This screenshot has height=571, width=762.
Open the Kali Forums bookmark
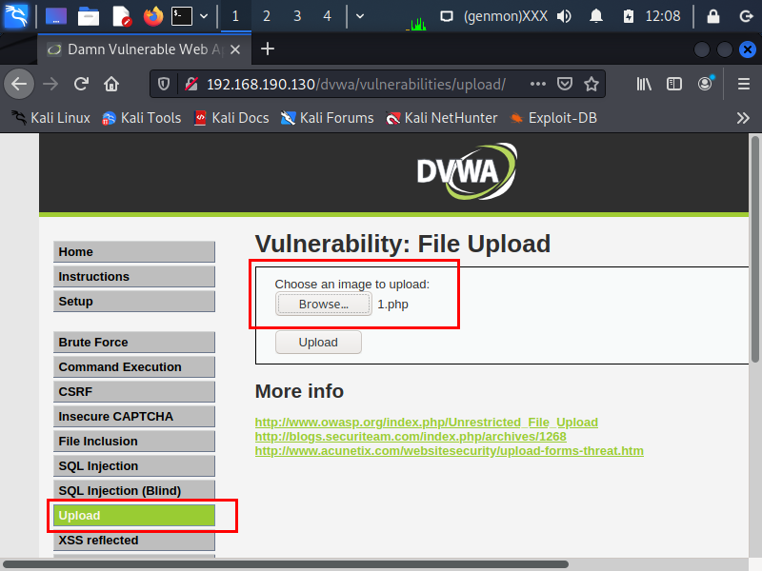tap(327, 118)
